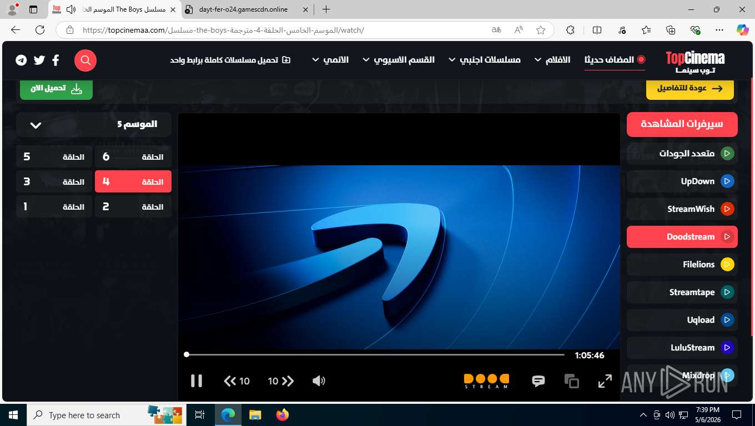The height and width of the screenshot is (426, 755).
Task: Click the green تحميل الان download button
Action: click(56, 89)
